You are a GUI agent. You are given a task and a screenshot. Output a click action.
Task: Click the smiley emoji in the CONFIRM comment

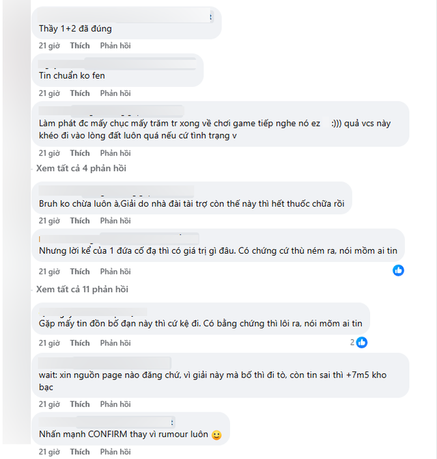click(216, 434)
